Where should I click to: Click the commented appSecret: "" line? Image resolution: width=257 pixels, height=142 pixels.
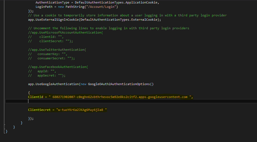[47, 75]
